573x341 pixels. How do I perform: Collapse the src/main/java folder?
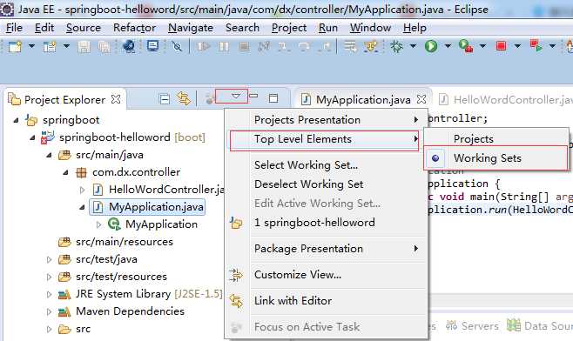coord(49,155)
